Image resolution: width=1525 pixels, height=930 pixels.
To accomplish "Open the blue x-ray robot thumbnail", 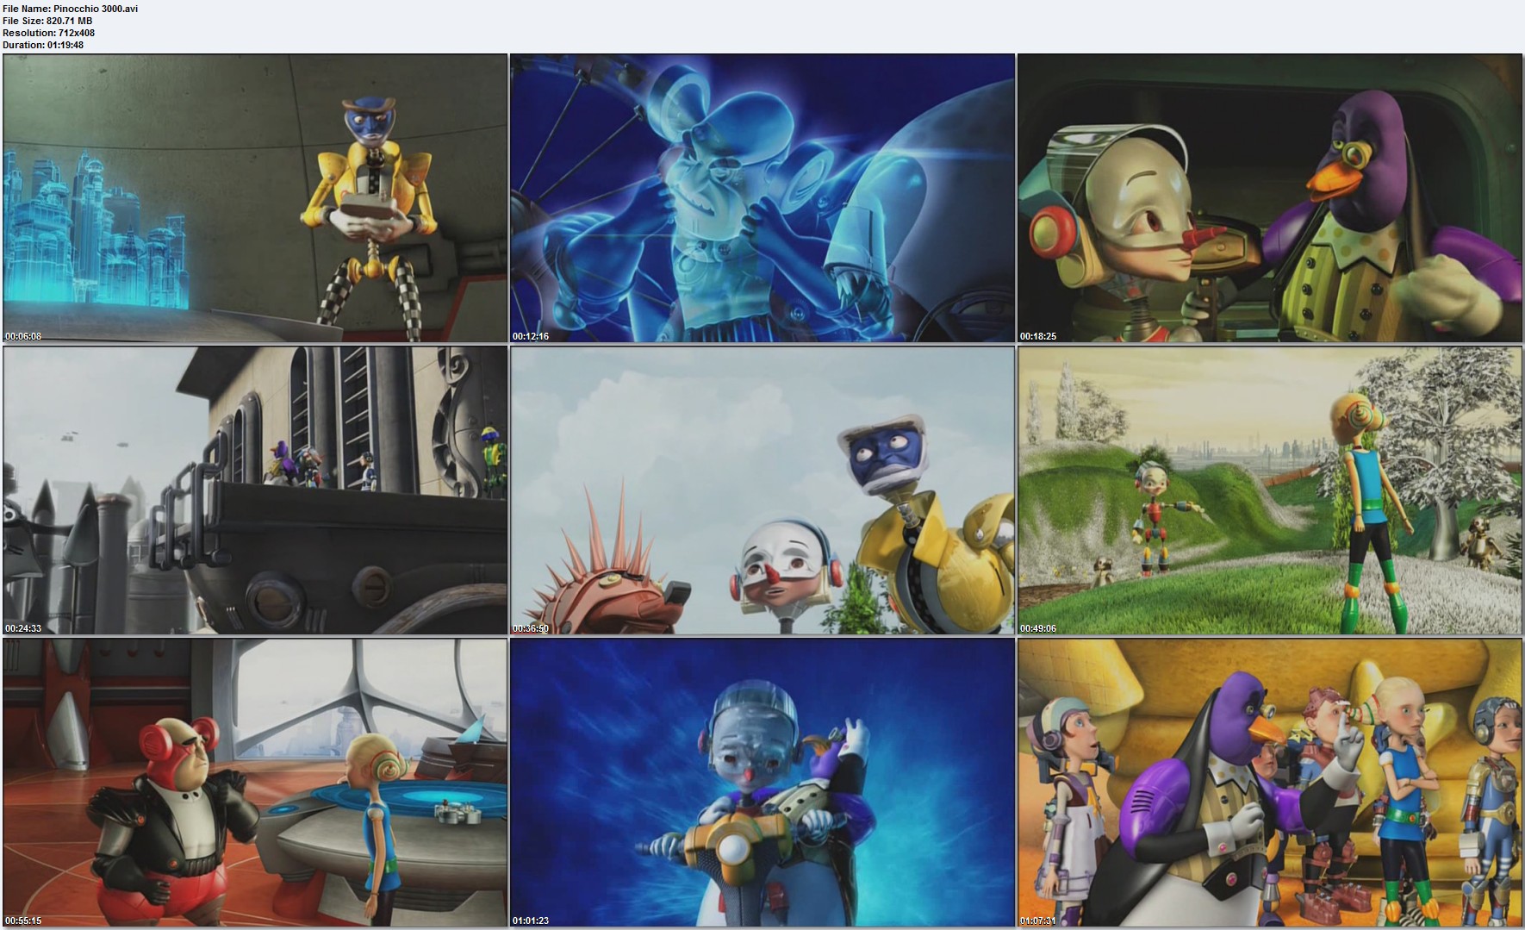I will click(762, 198).
